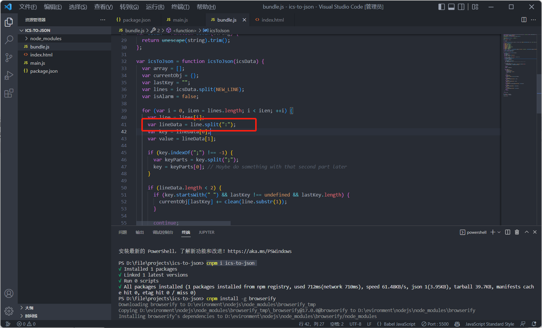This screenshot has width=542, height=328.
Task: Split the terminal panel
Action: coord(508,232)
